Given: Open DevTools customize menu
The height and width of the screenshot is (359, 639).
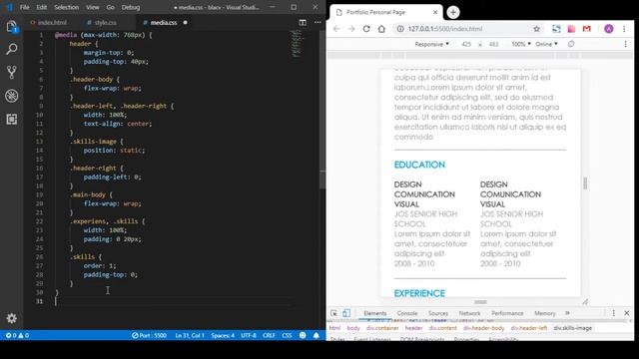Looking at the screenshot, I should pyautogui.click(x=614, y=313).
